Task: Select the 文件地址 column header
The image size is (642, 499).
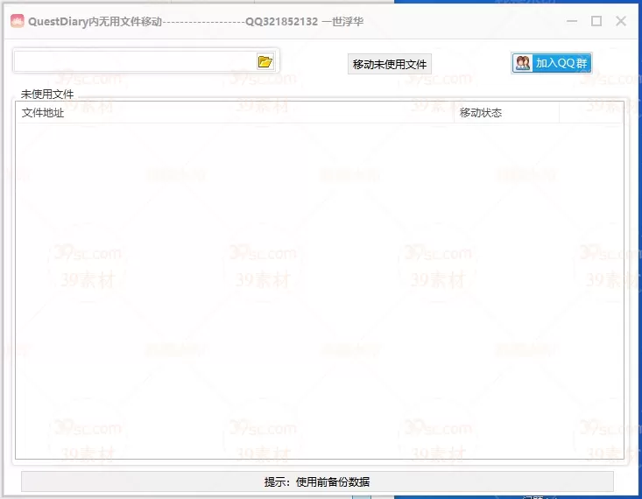Action: pos(235,113)
